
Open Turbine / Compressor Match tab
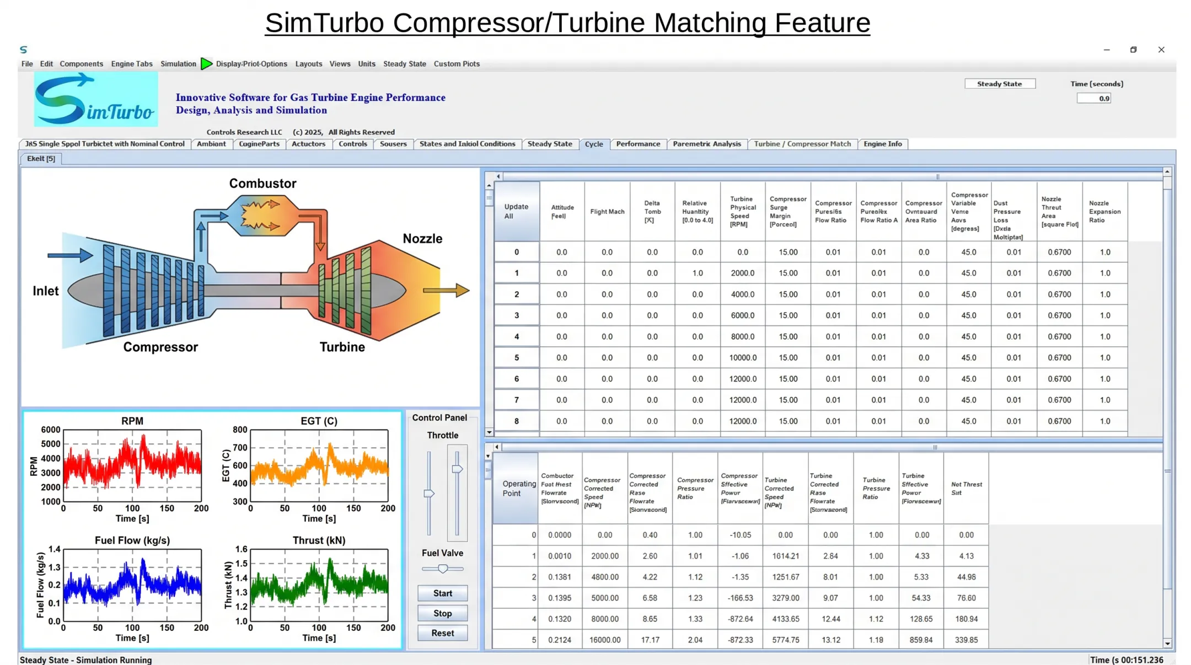click(802, 144)
